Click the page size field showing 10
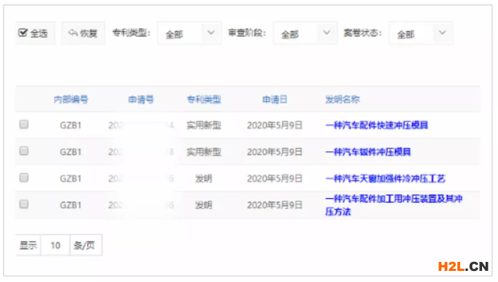 point(55,245)
